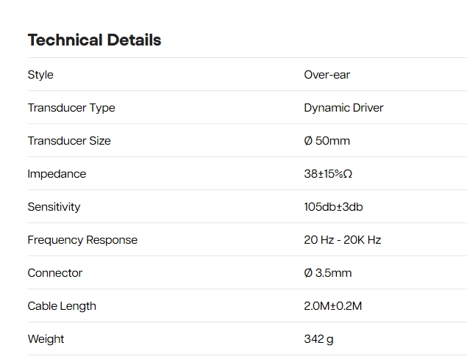Viewport: 467px width, 359px height.
Task: Select the 20 Hz - 20K Hz value
Action: [x=342, y=240]
